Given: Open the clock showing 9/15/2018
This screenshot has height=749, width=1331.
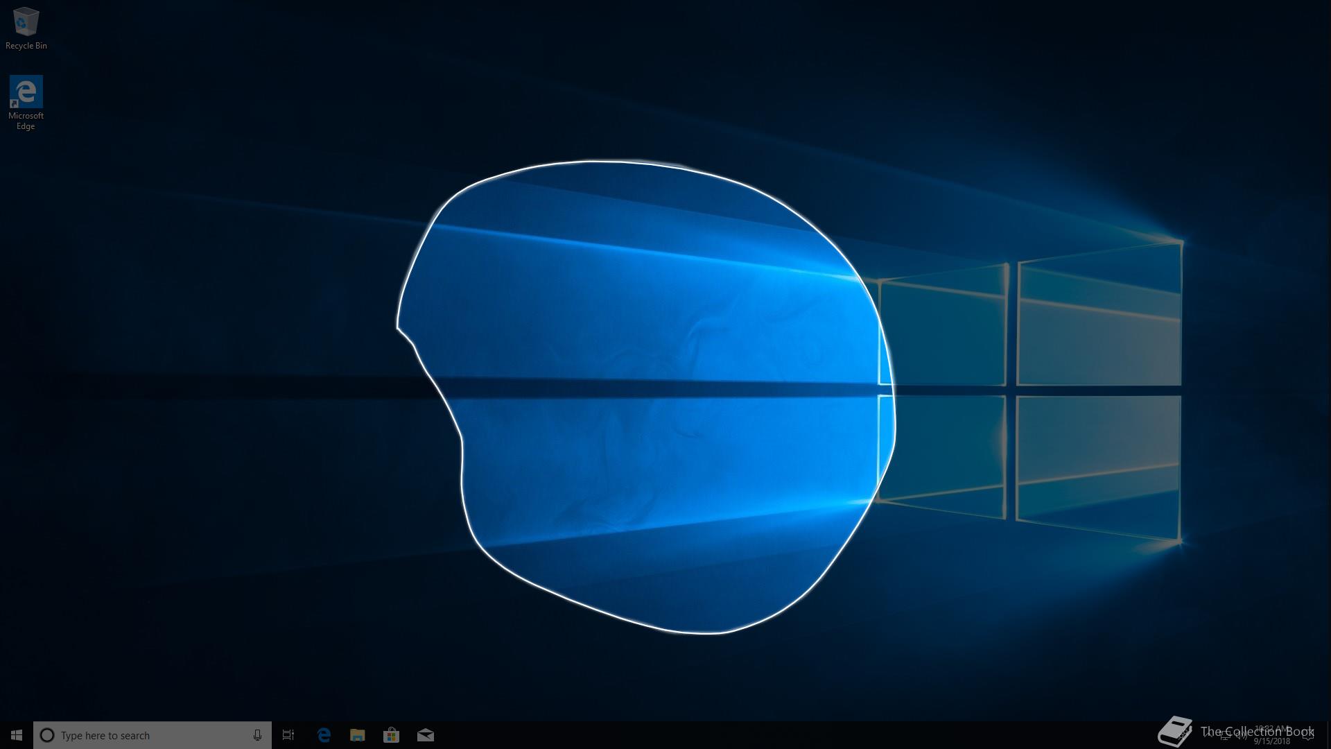Looking at the screenshot, I should 1272,734.
